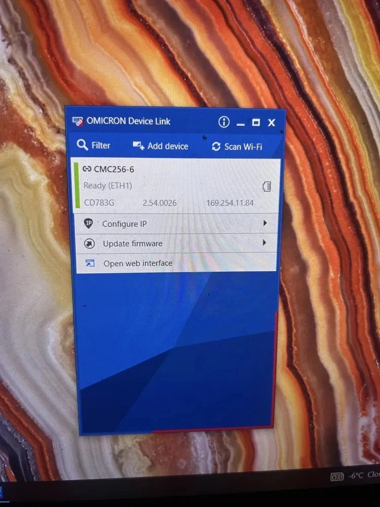
Task: Click the Open web interface icon
Action: (x=90, y=263)
